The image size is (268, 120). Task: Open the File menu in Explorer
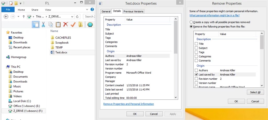pos(8,10)
